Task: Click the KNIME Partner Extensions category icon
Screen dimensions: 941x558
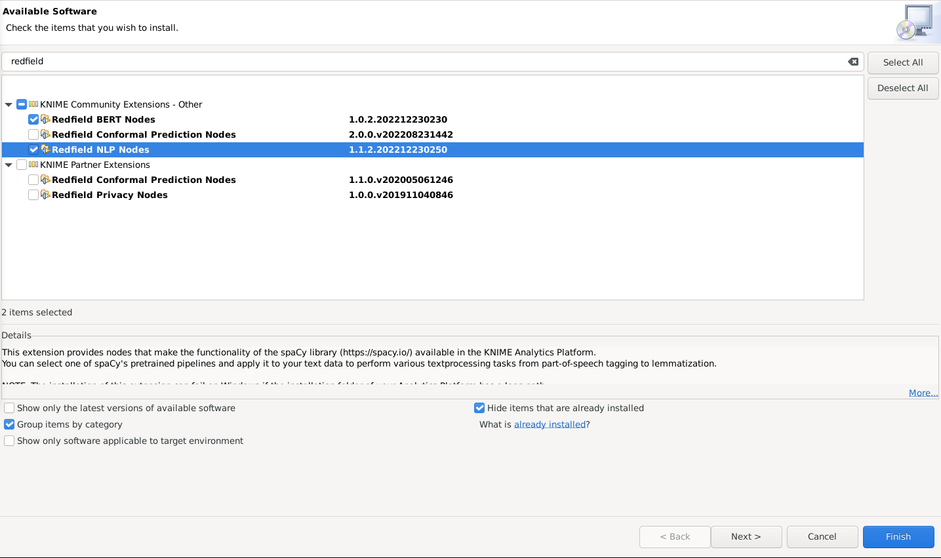Action: tap(33, 165)
